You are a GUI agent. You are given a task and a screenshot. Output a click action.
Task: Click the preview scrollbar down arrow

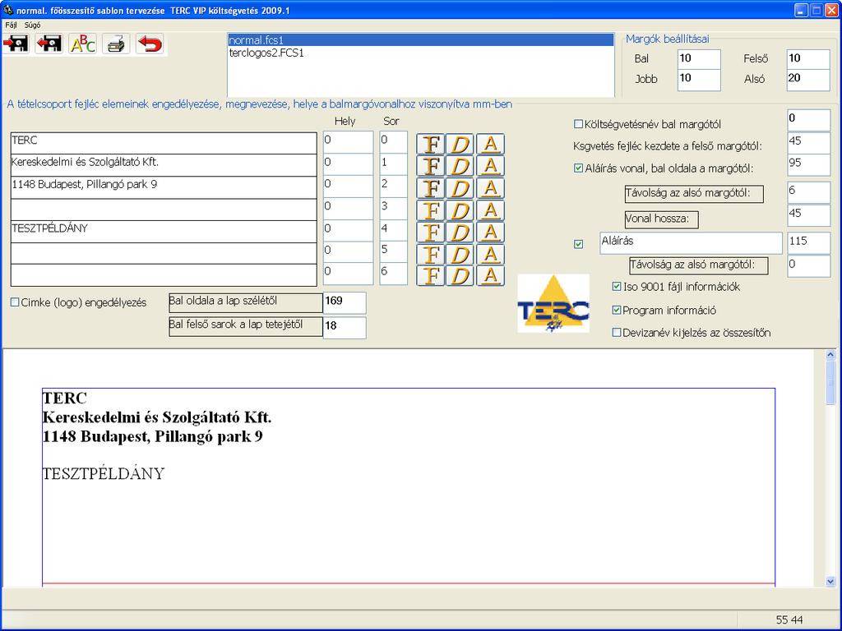(830, 581)
